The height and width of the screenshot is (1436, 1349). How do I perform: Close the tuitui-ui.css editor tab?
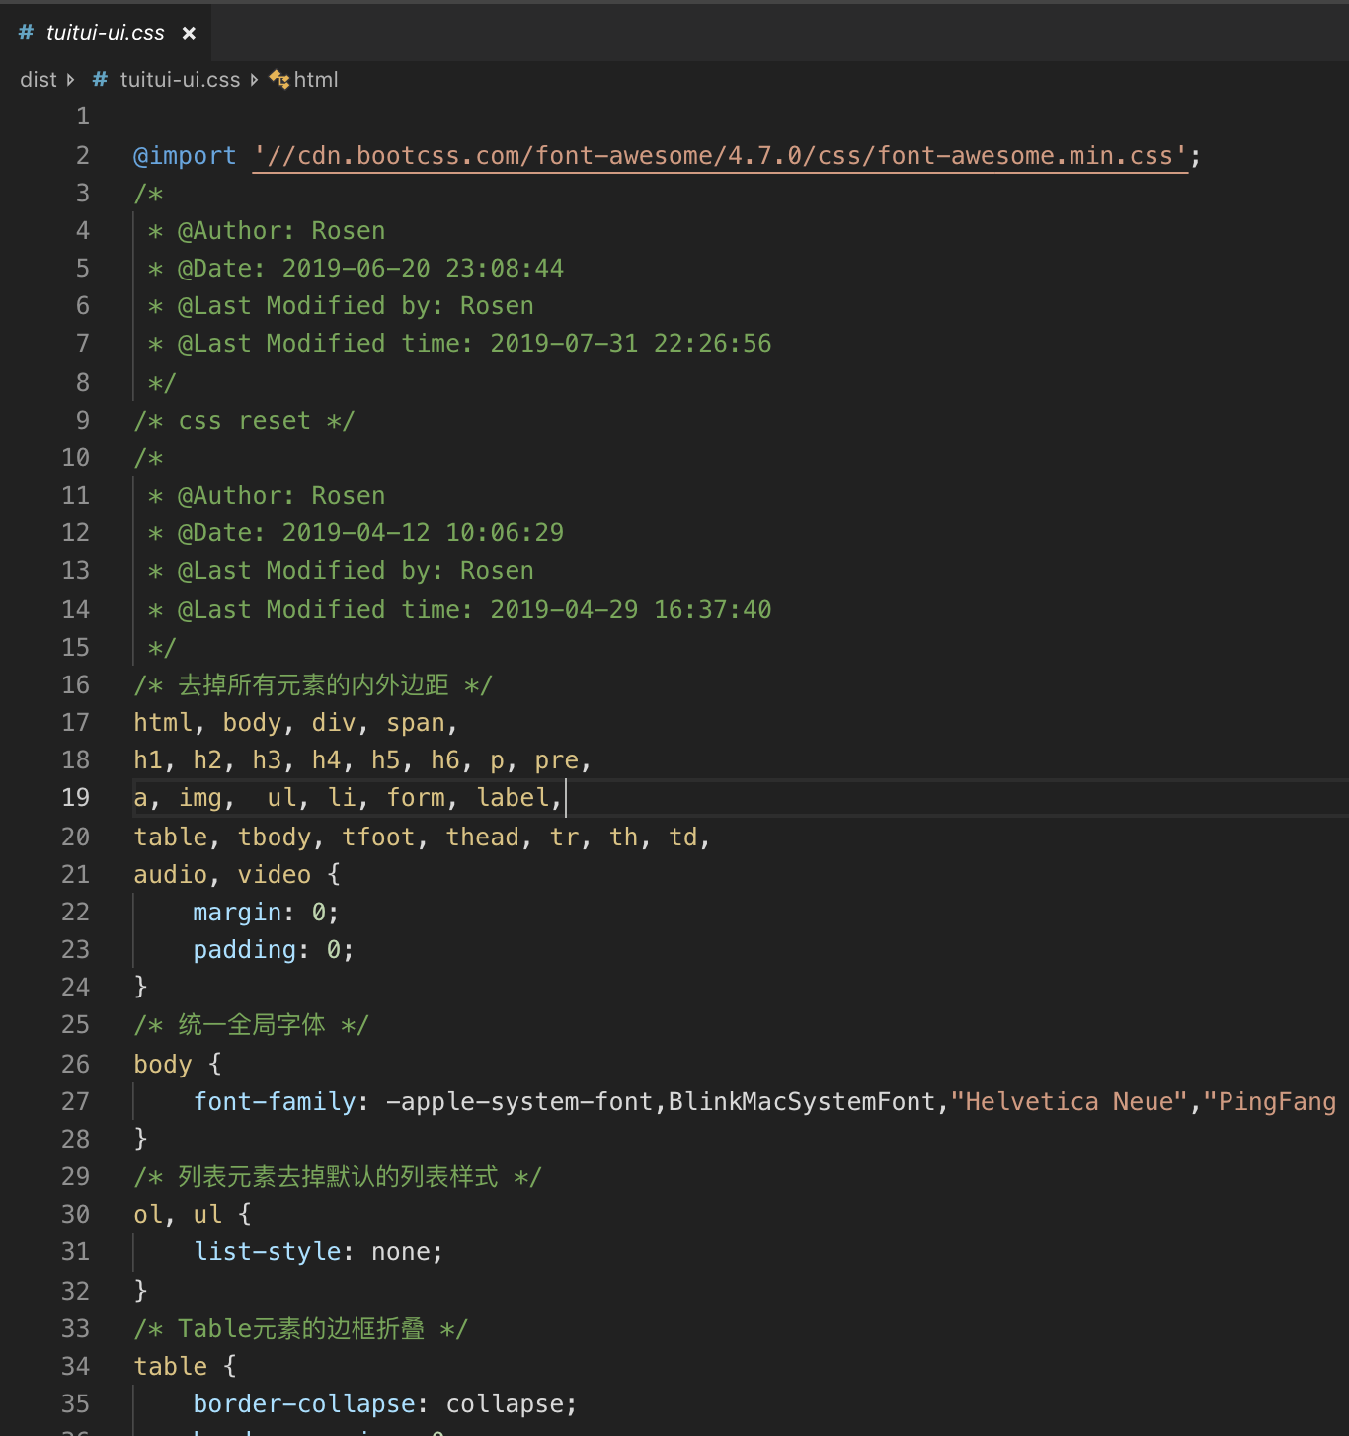pos(189,33)
